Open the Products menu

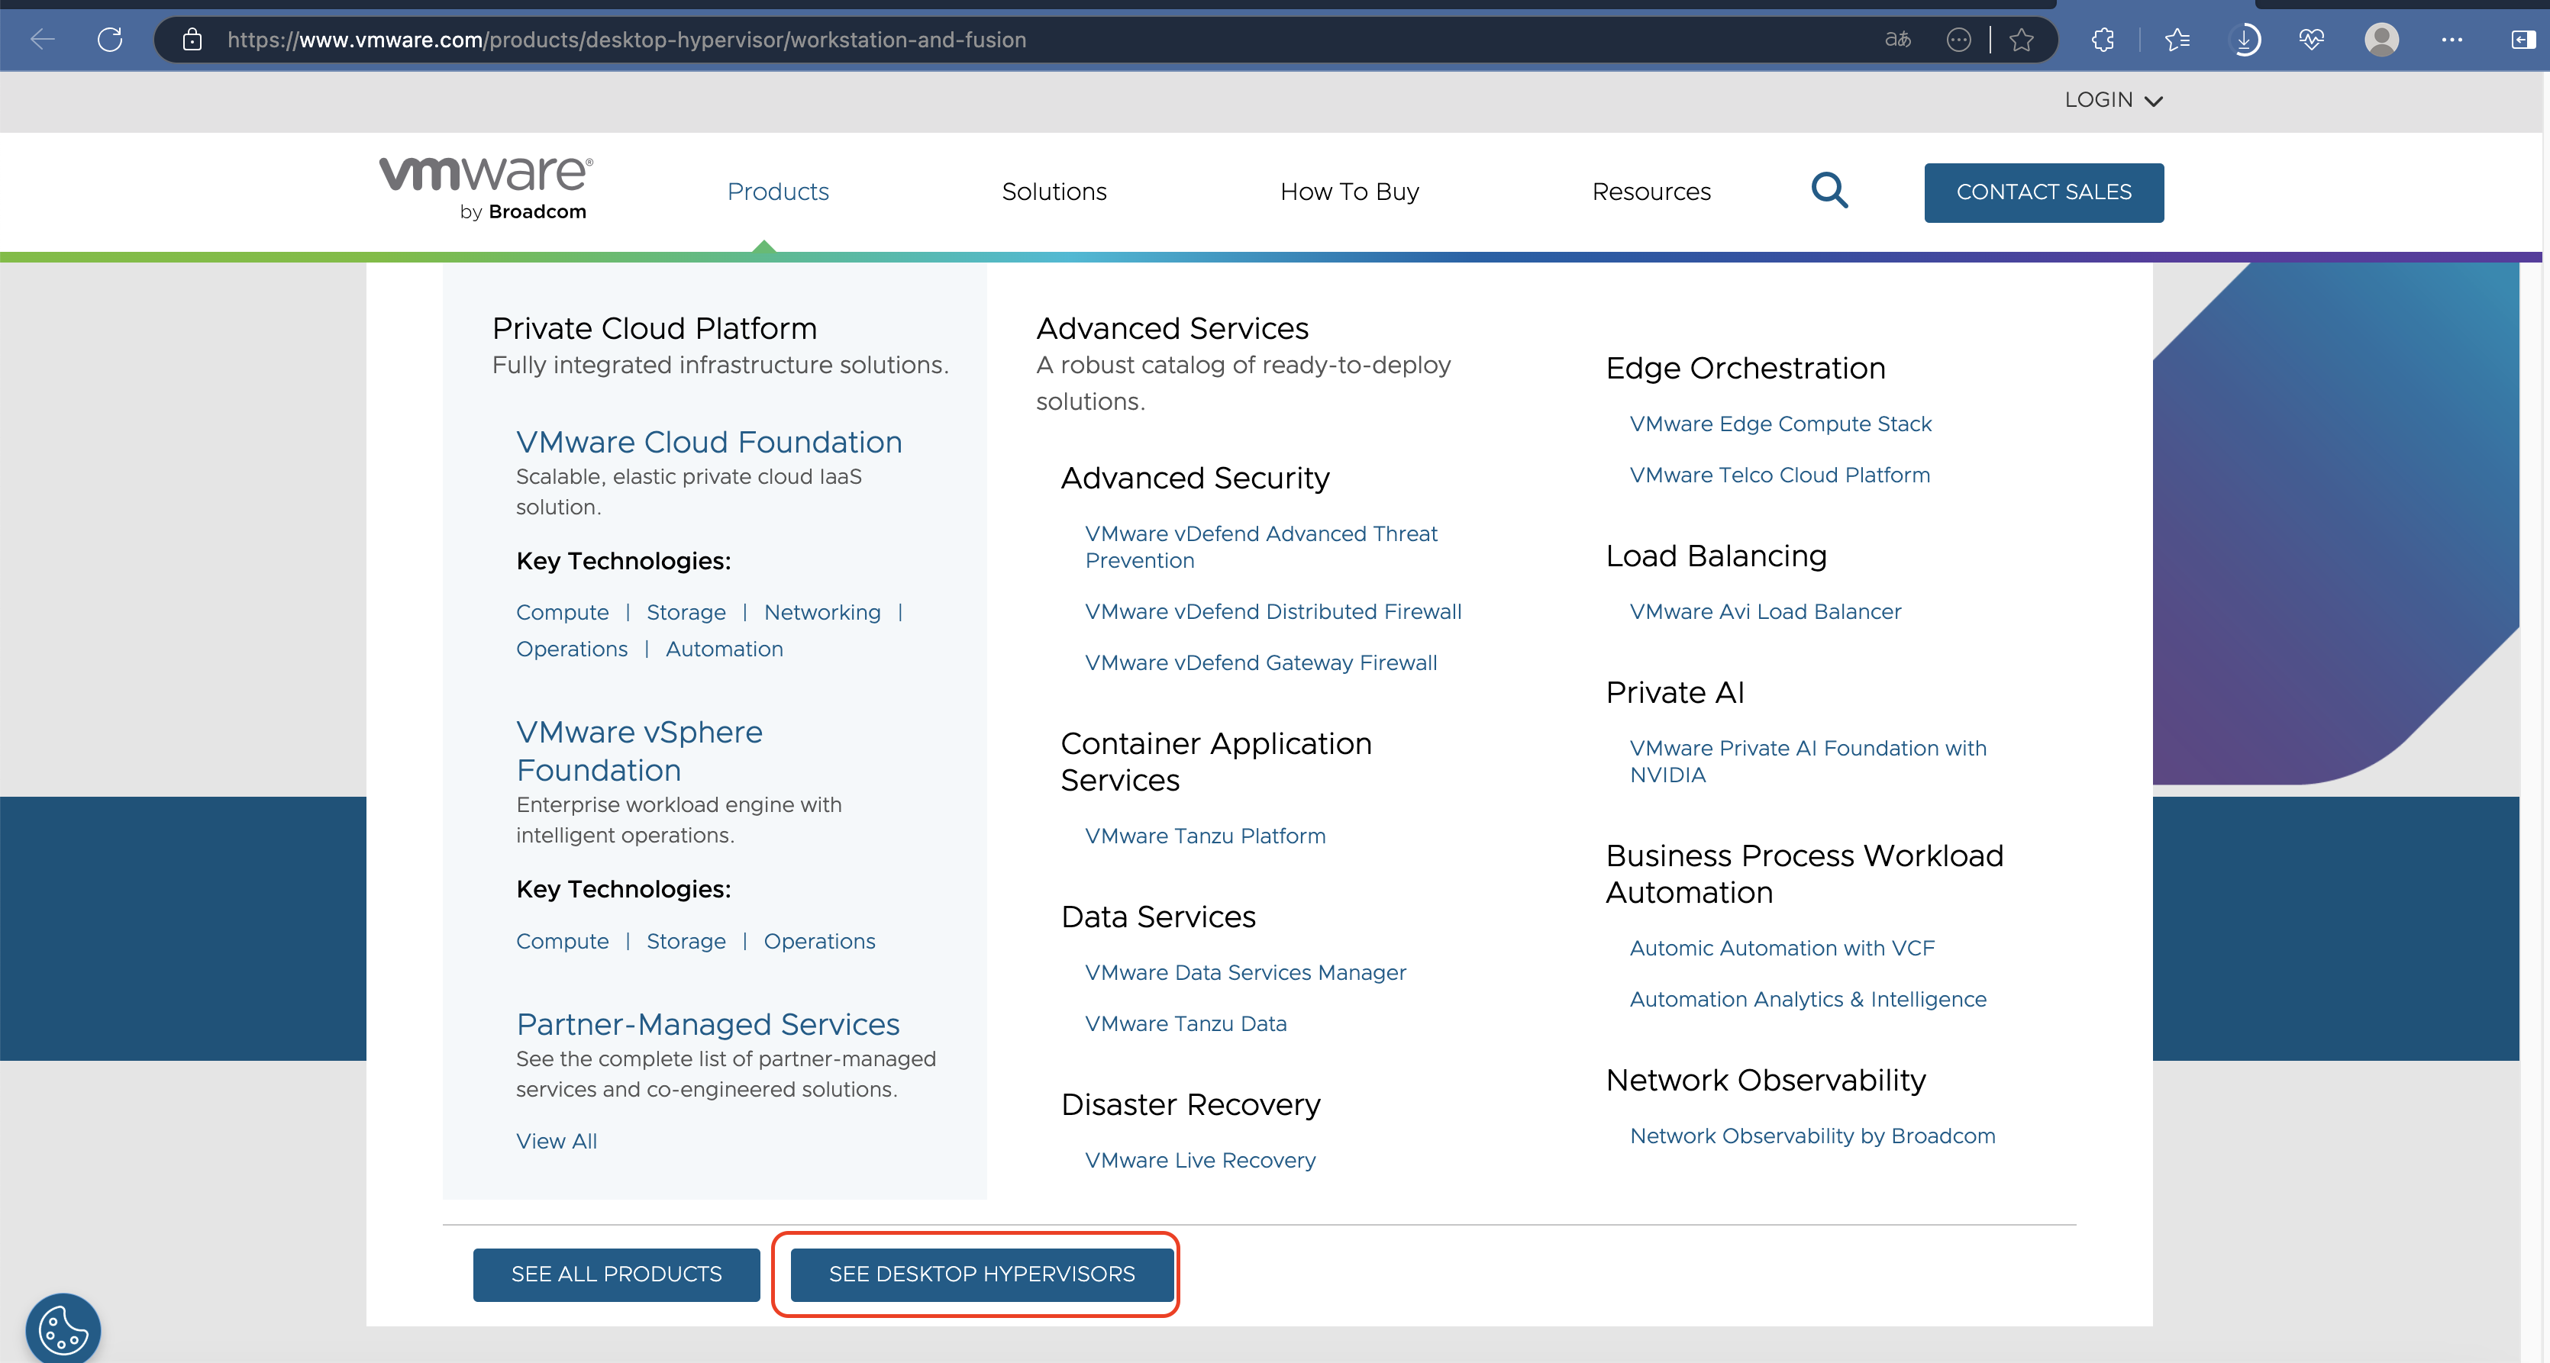778,191
